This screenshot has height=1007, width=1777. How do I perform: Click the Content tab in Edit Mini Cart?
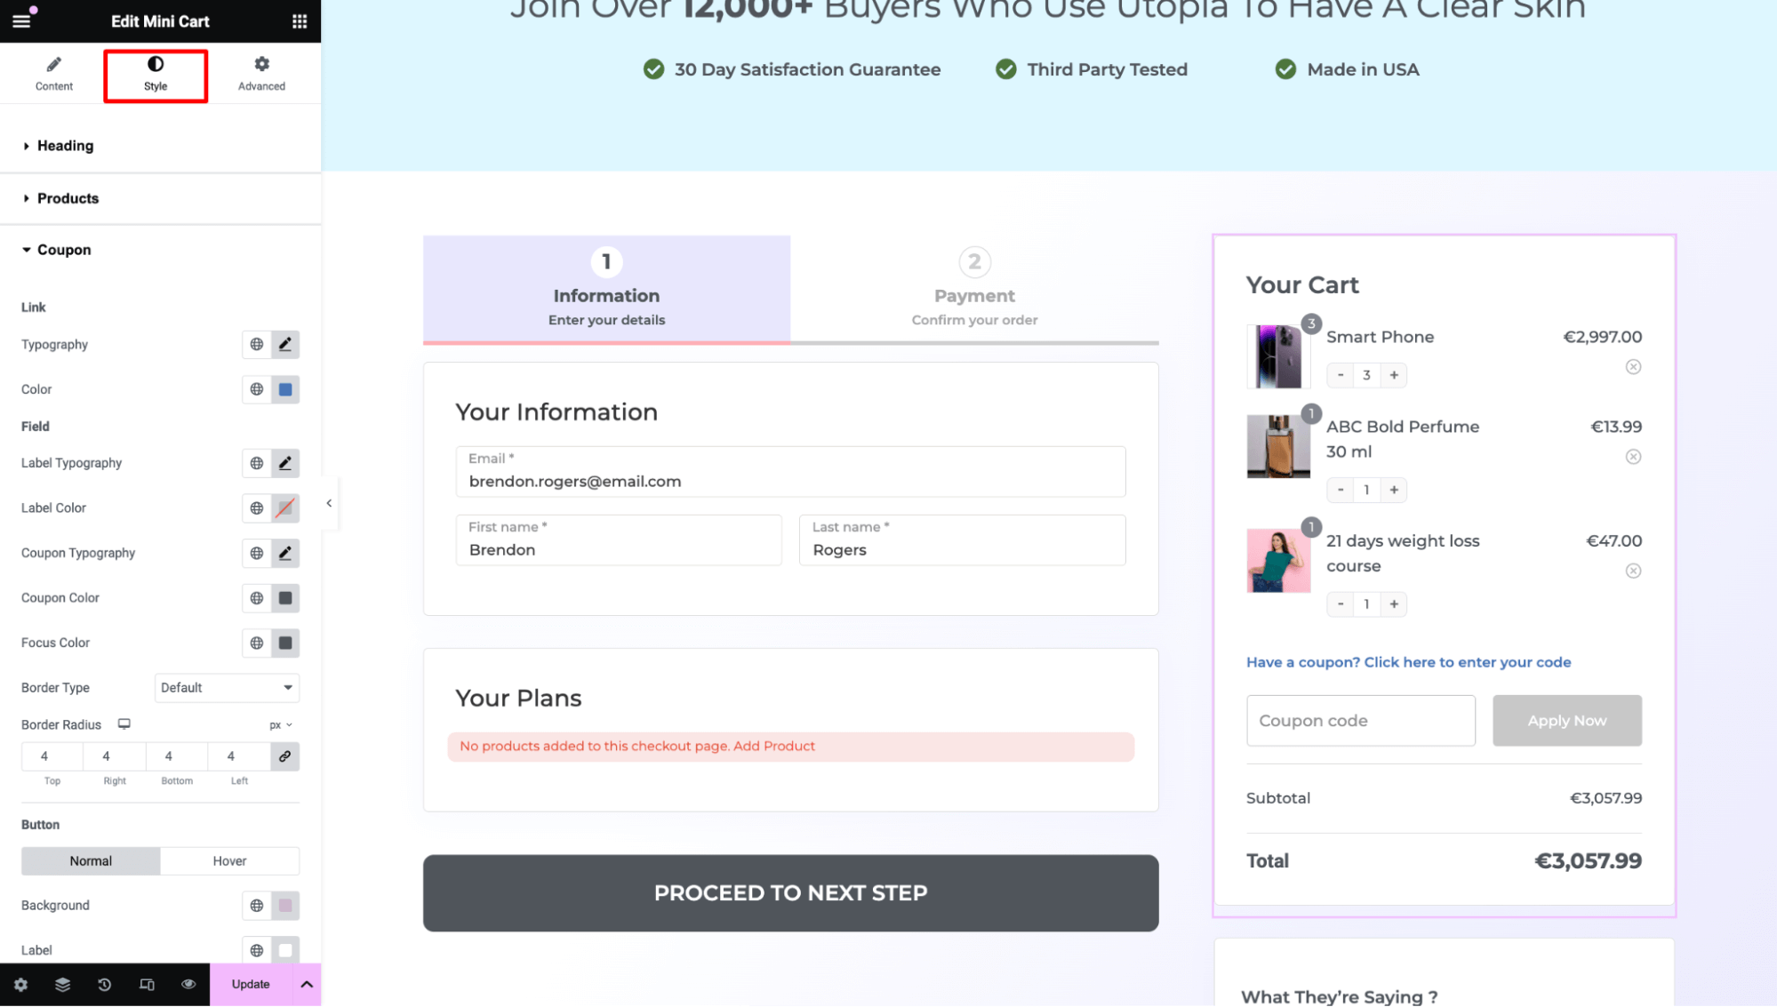(x=53, y=73)
